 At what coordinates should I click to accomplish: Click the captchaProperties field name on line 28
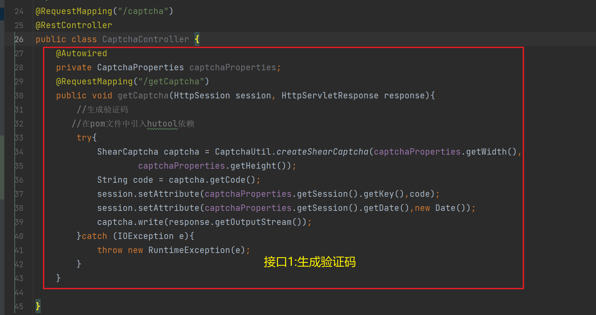coord(233,67)
